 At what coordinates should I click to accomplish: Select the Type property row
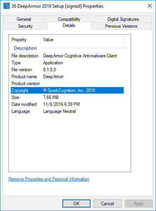(x=67, y=63)
